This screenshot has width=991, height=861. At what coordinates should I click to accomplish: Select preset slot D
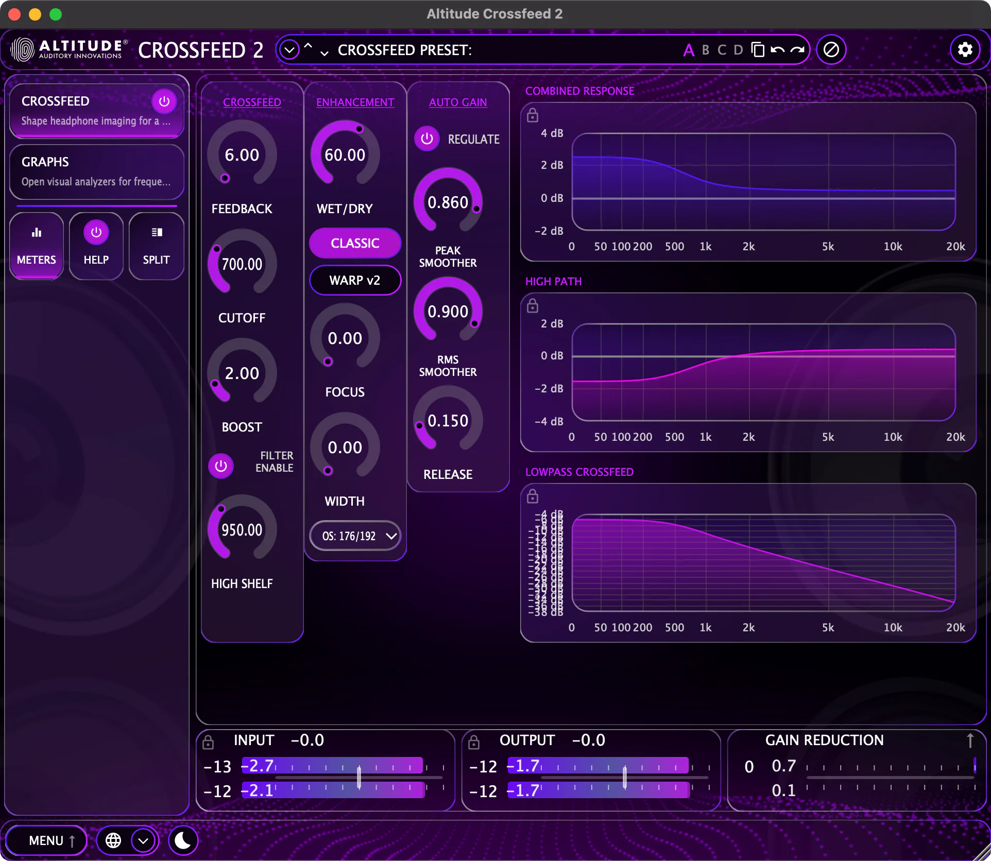(739, 50)
